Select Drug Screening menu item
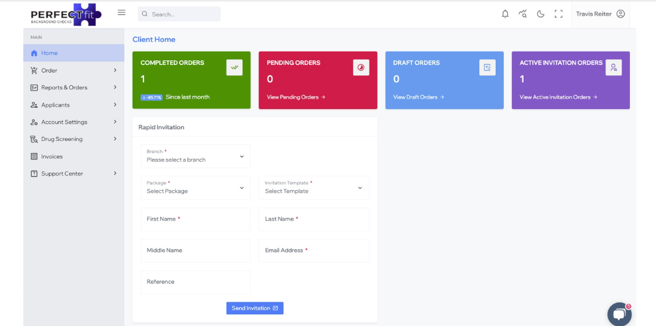Screen dimensions: 656x326 pyautogui.click(x=74, y=139)
